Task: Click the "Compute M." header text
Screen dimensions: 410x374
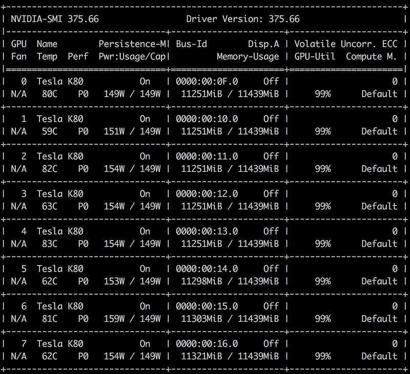Action: [x=372, y=56]
